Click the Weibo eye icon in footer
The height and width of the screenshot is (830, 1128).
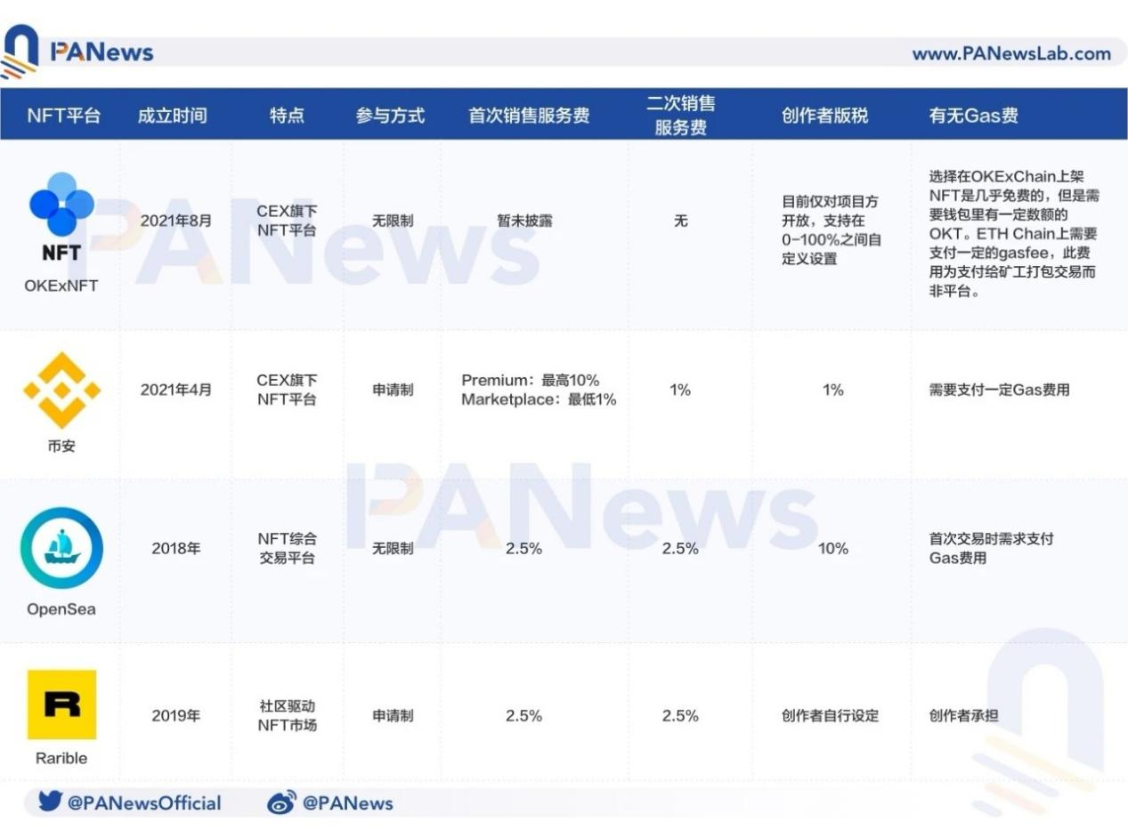tap(280, 802)
